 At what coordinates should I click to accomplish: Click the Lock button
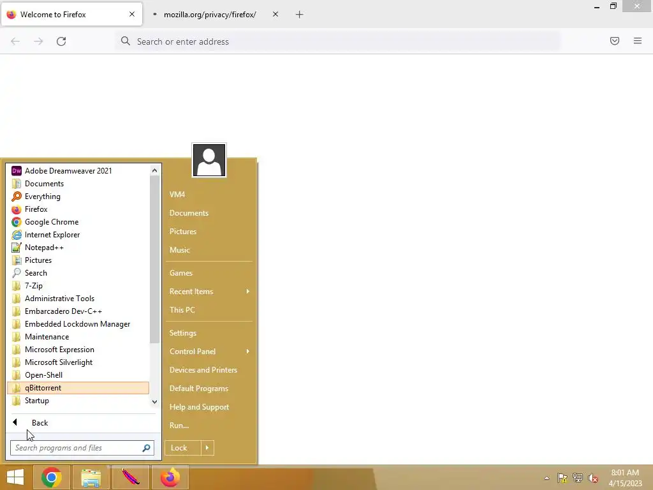[x=183, y=448]
